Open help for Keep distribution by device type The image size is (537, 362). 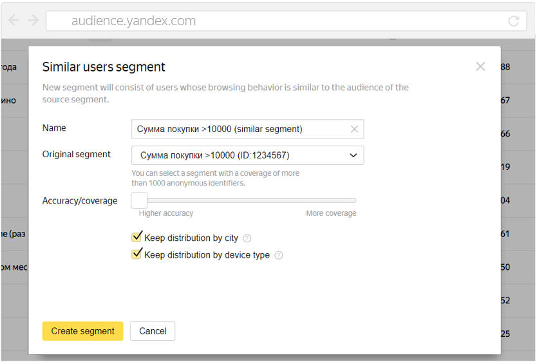[279, 255]
